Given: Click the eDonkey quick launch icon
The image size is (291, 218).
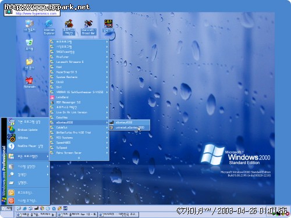Looking at the screenshot, I should 36,209.
